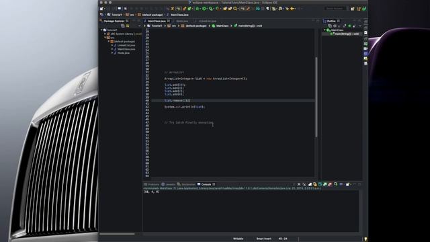Click MainClass.java in the top breadcrumb toolbar

click(179, 15)
